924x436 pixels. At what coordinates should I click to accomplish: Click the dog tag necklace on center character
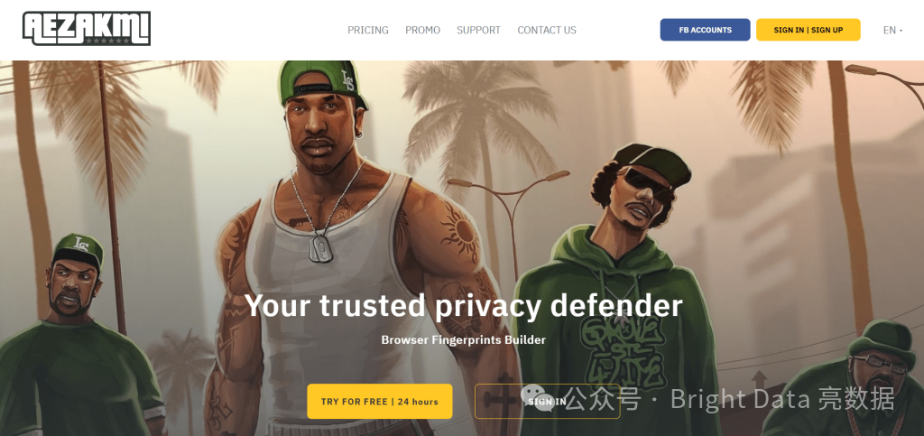[320, 247]
